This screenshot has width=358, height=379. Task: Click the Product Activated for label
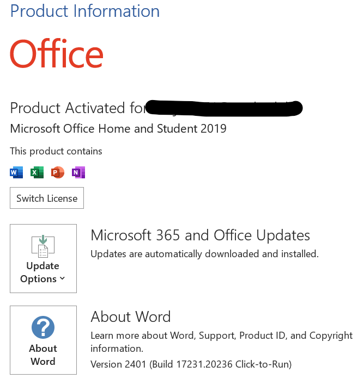coord(78,108)
